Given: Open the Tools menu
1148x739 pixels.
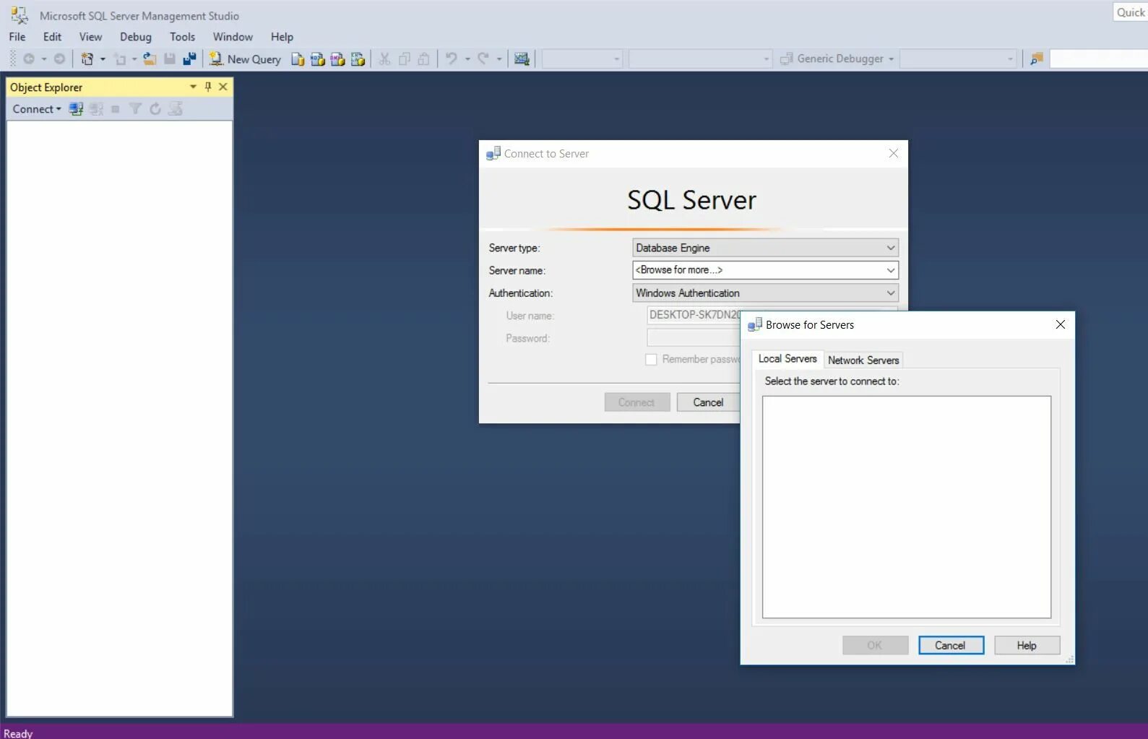Looking at the screenshot, I should pos(182,37).
